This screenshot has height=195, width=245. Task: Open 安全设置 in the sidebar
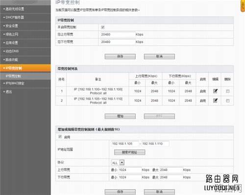12,26
